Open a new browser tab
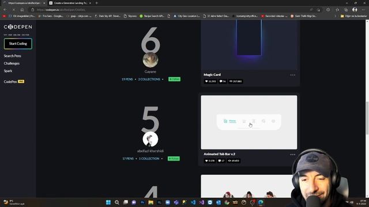Screen dimensions: 369x207 pos(97,3)
